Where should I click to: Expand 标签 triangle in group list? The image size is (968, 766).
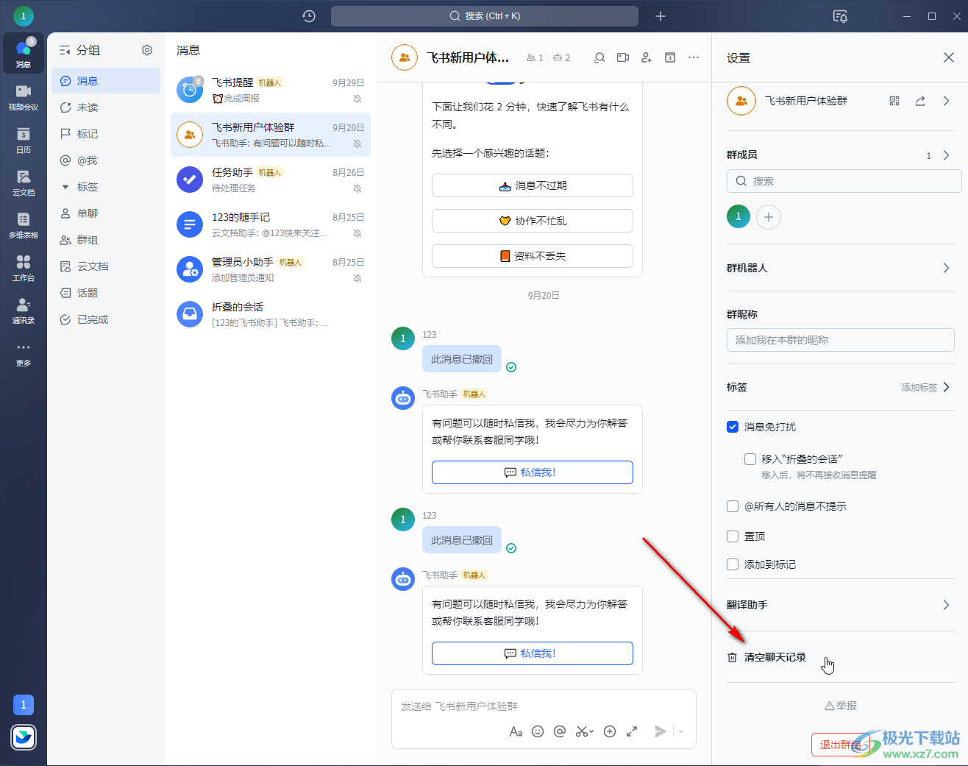tap(65, 187)
